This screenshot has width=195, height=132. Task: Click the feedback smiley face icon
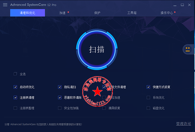(x=188, y=49)
